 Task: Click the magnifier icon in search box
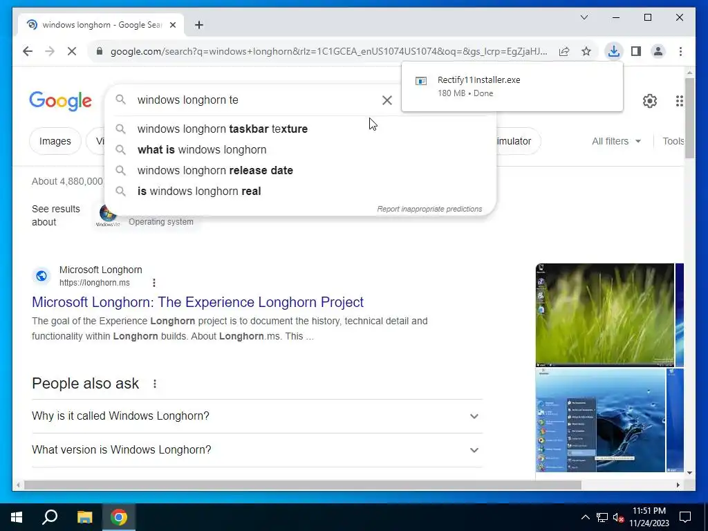[x=120, y=100]
